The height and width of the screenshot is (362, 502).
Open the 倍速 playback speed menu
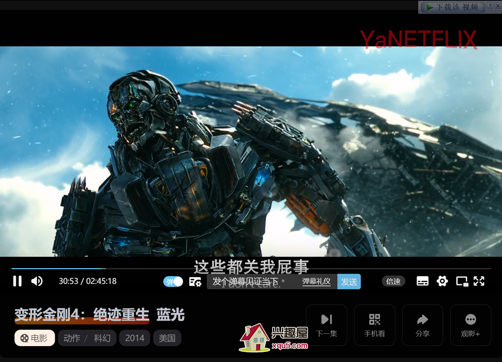[x=393, y=281]
